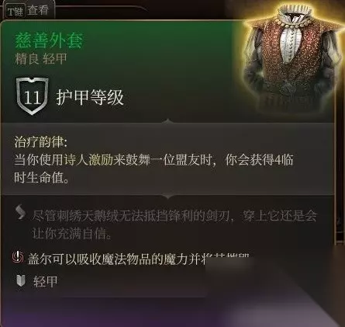Click the red Gale warning icon
This screenshot has width=345, height=327.
[18, 257]
